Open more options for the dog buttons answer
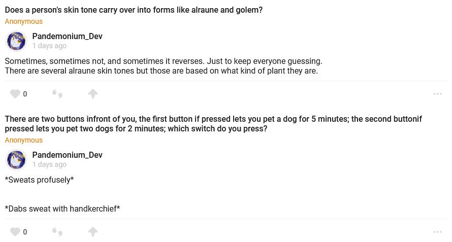 [x=437, y=232]
